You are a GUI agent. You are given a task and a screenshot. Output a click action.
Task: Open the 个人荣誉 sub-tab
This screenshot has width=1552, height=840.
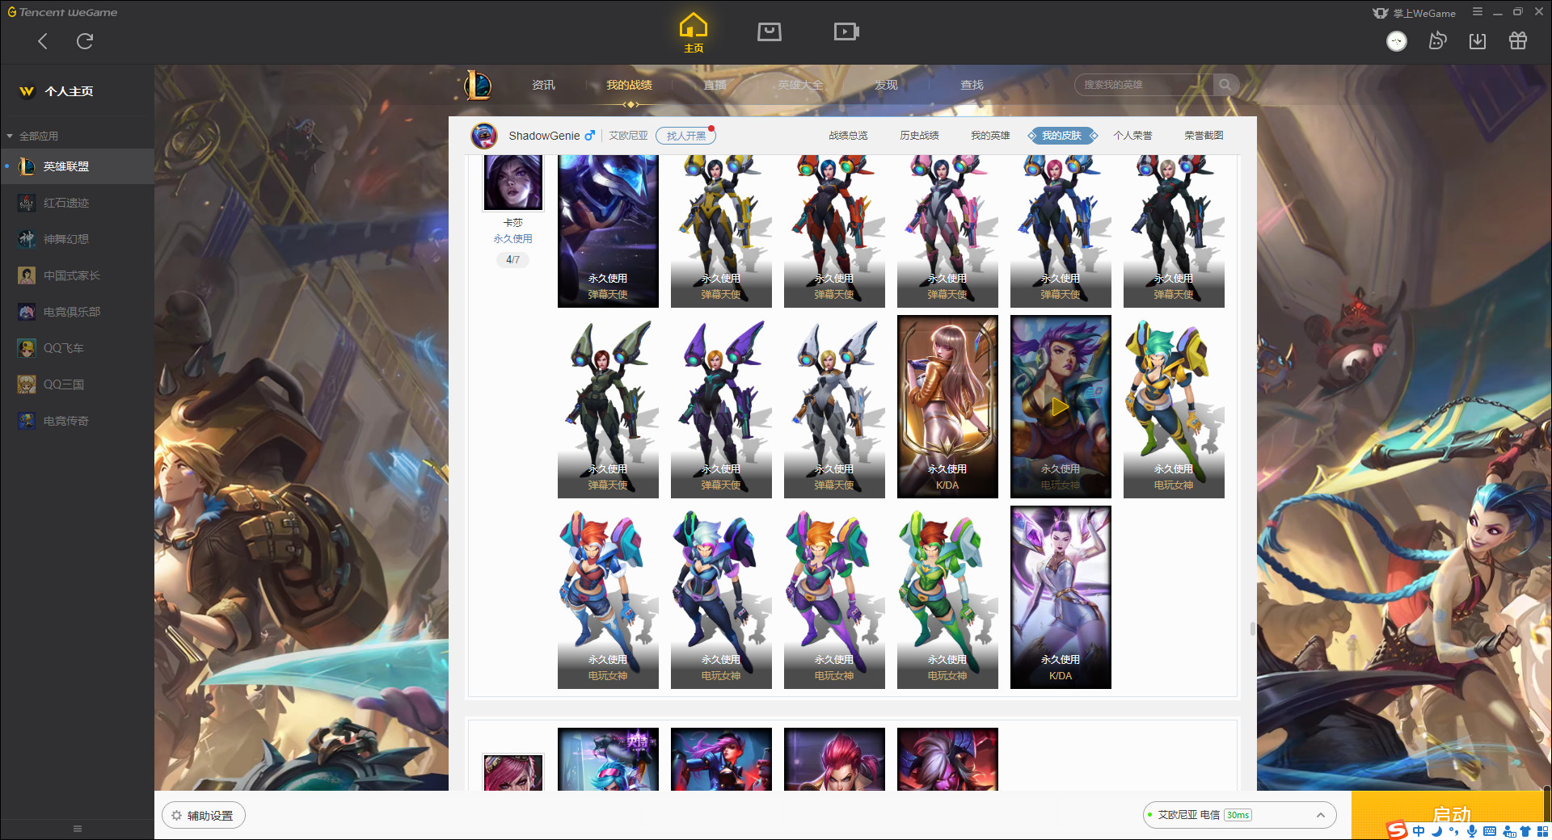click(x=1132, y=136)
